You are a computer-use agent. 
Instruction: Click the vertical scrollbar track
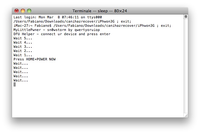[186, 65]
